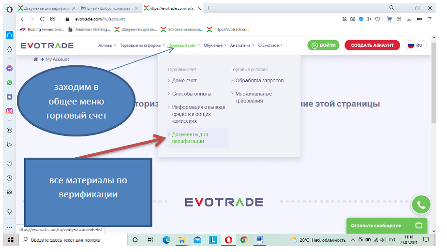
Task: Open Messenger in Opera sidebar
Action: pos(9,69)
